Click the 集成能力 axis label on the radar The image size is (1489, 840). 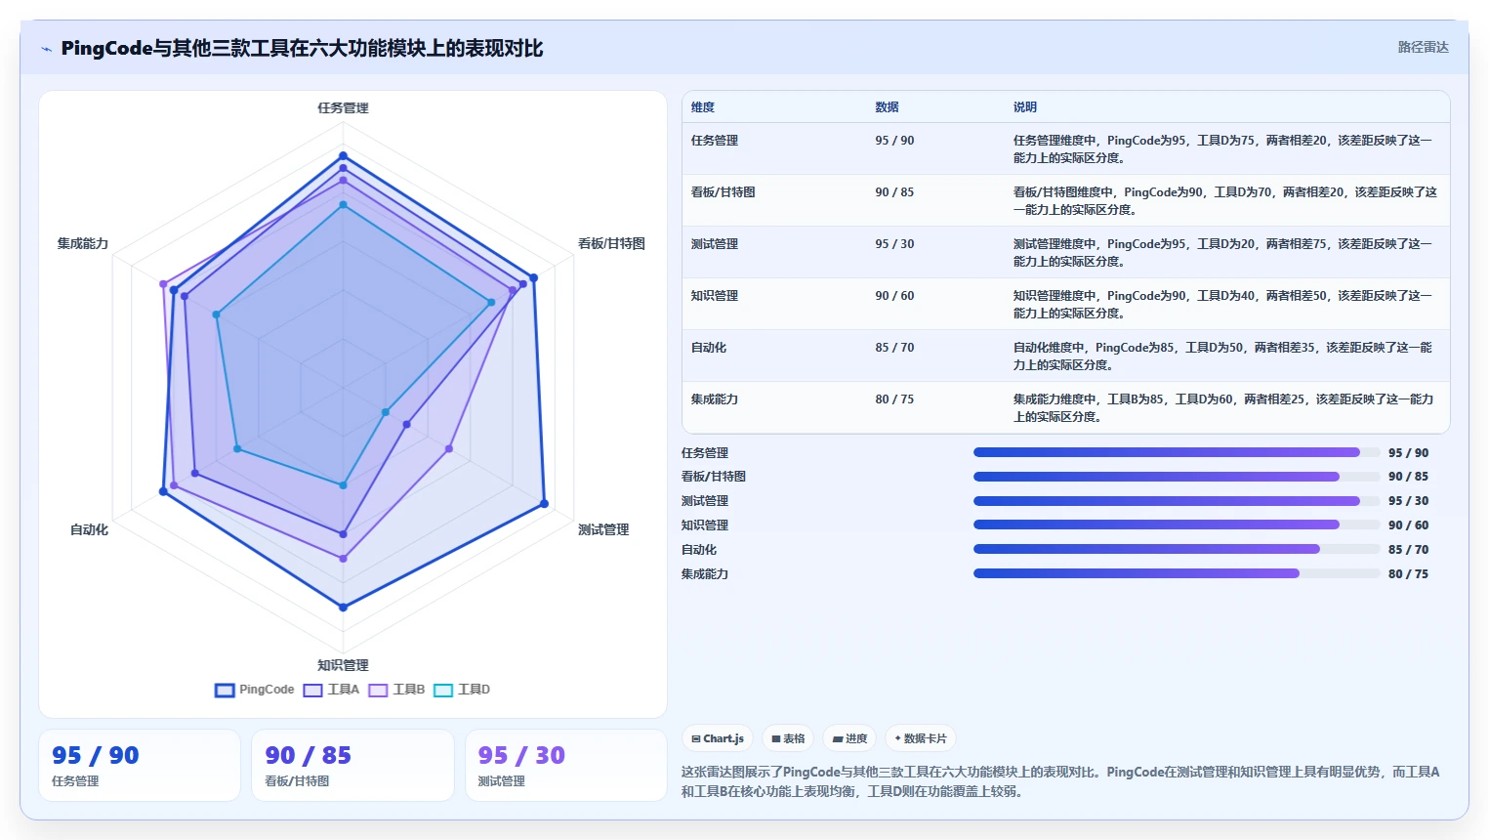(x=83, y=244)
